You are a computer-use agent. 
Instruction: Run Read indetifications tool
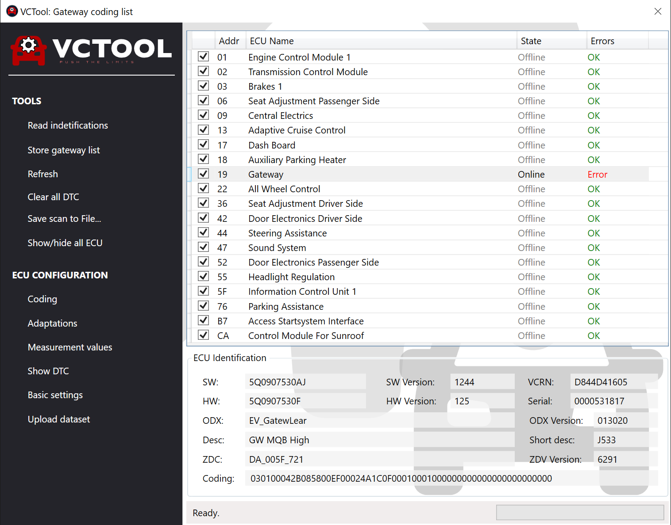click(x=67, y=125)
